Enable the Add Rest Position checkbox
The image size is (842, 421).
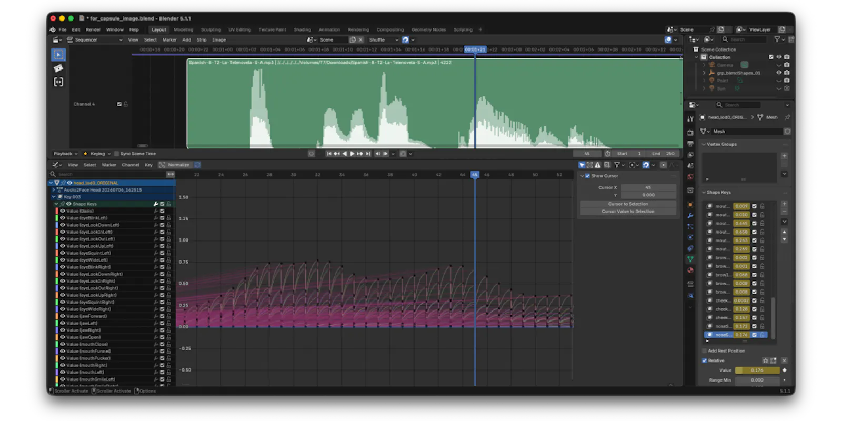[x=705, y=350]
